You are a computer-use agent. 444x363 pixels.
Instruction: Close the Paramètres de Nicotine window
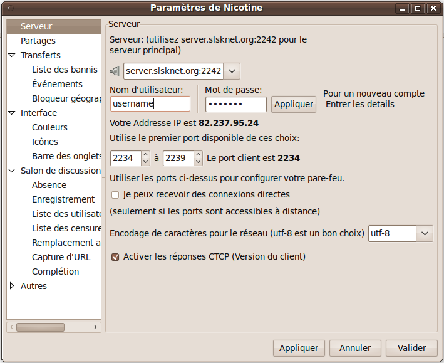coord(433,9)
